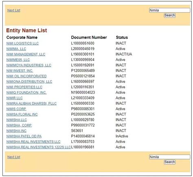This screenshot has height=177, width=193.
Task: Focus the top search field containing Nimila
Action: [169, 10]
